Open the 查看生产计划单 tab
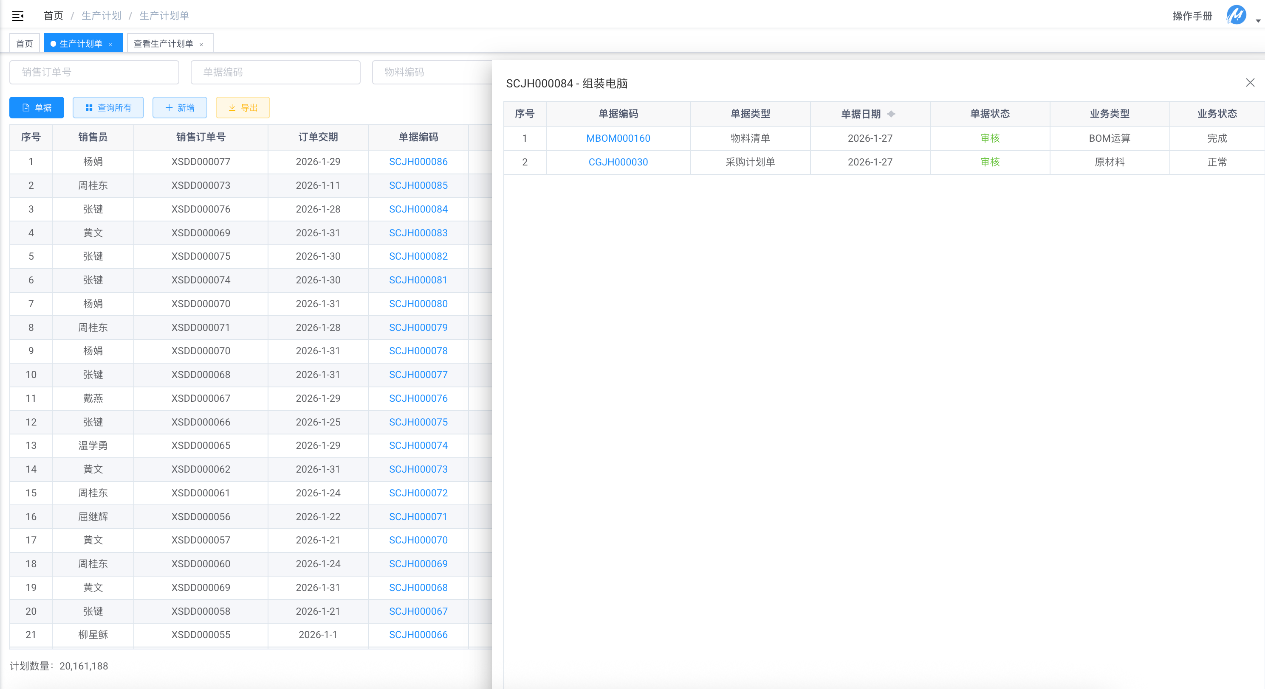Image resolution: width=1265 pixels, height=689 pixels. pos(163,44)
